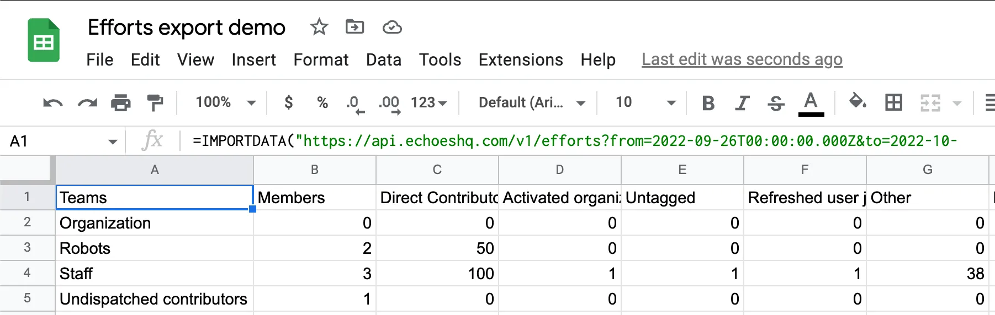Open the font size 10 dropdown
995x315 pixels.
click(x=645, y=102)
